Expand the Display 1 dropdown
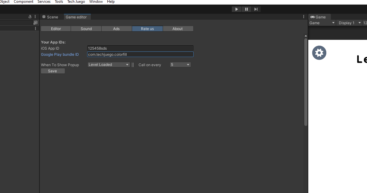The width and height of the screenshot is (367, 193). pyautogui.click(x=350, y=23)
